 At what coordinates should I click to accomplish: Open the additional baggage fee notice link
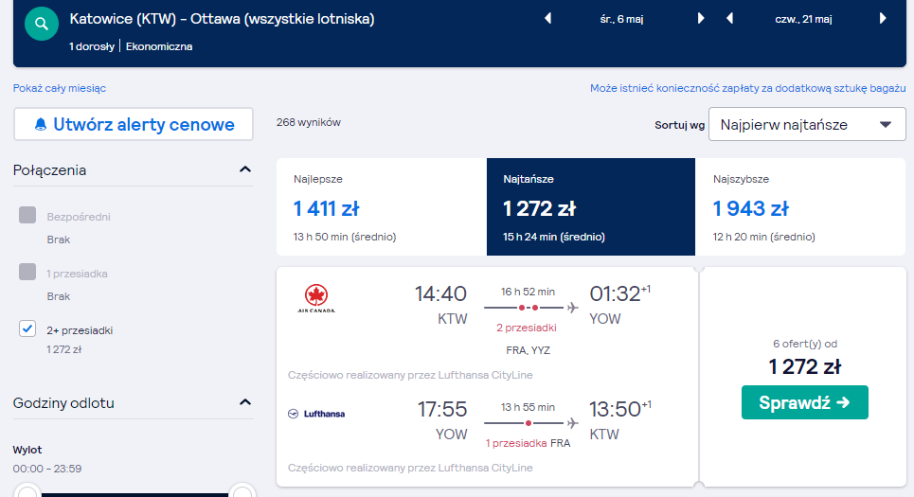748,88
